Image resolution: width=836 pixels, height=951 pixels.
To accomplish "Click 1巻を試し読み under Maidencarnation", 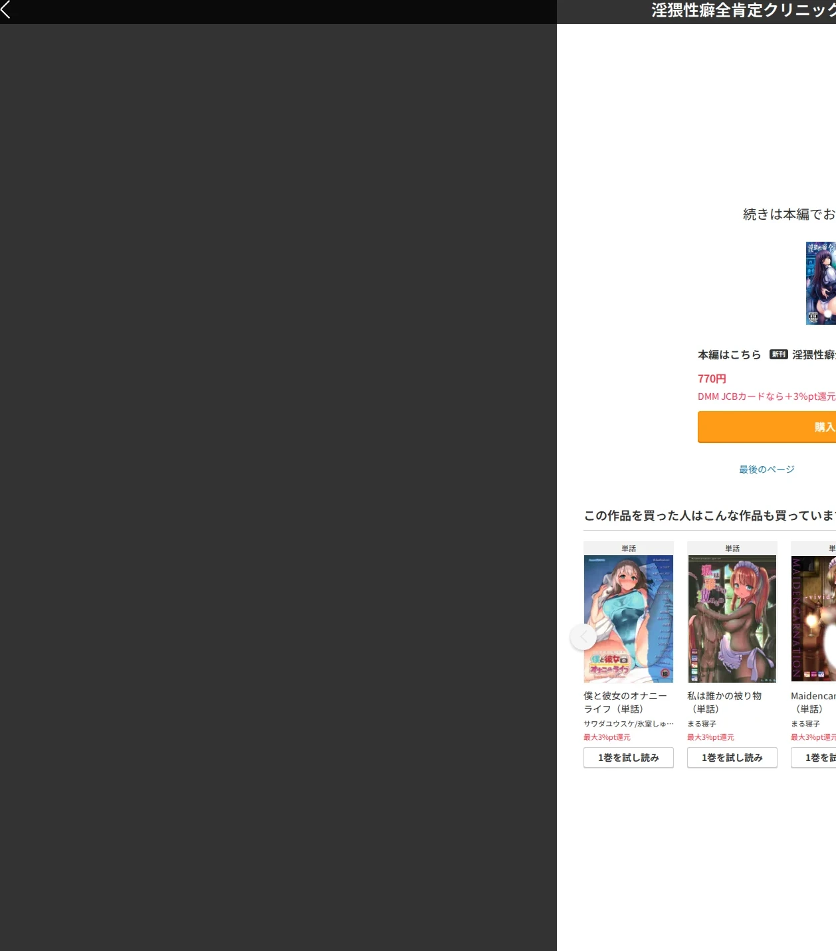I will pos(813,758).
